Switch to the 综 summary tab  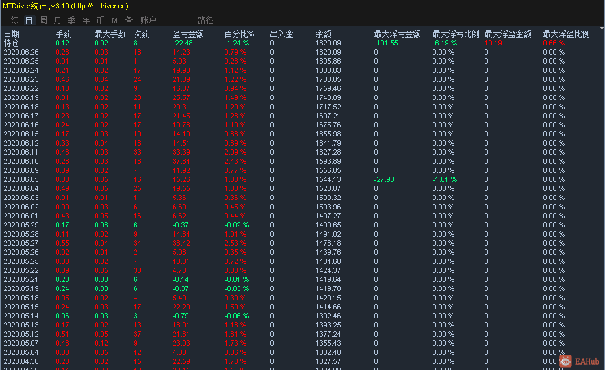point(15,20)
